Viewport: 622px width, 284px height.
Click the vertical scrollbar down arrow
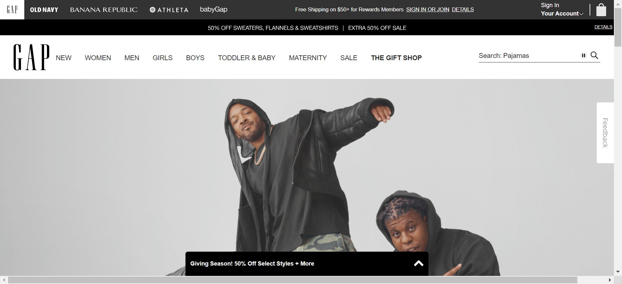(618, 272)
